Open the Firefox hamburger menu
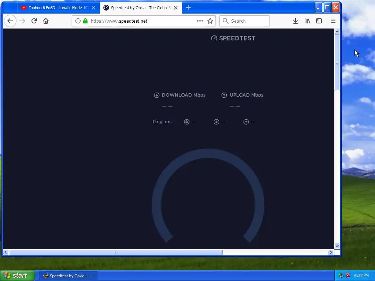This screenshot has height=281, width=375. [x=333, y=21]
